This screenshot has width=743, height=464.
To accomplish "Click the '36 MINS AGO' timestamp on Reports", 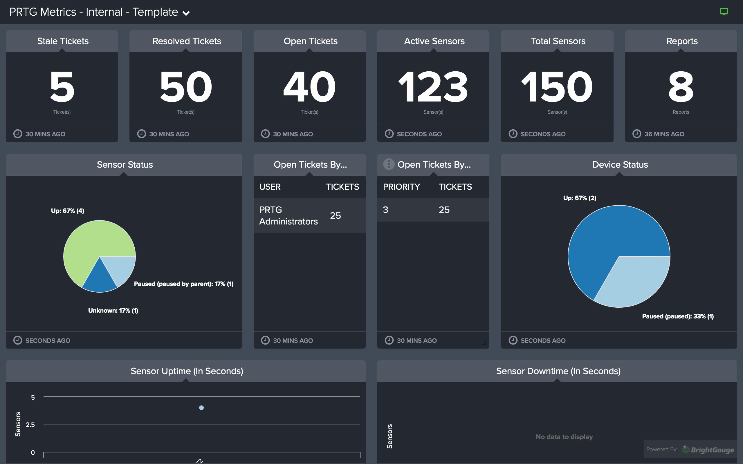I will coord(664,134).
